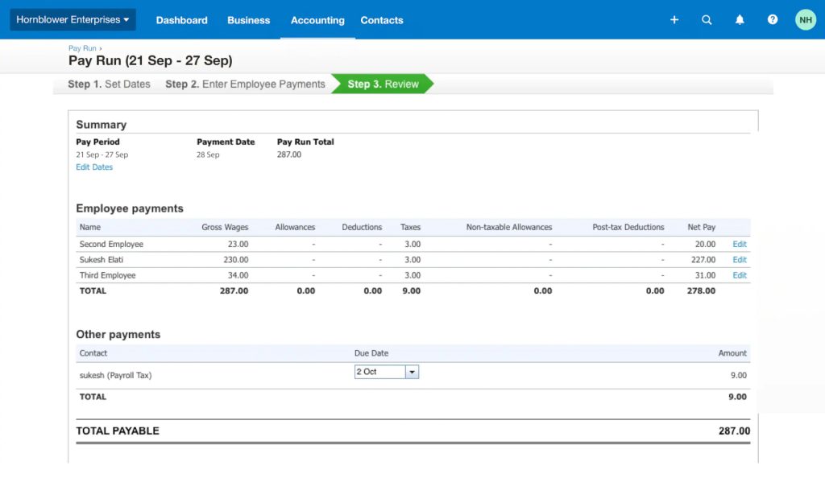Go back to Step 1 Set Dates
This screenshot has width=825, height=482.
pyautogui.click(x=109, y=84)
